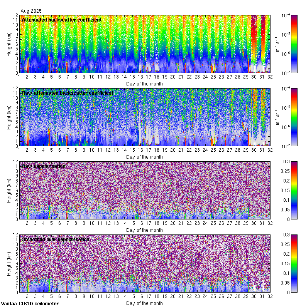
Task: Click the 'Raw attenuated backscatter coefficient' panel title
Action: coord(68,93)
